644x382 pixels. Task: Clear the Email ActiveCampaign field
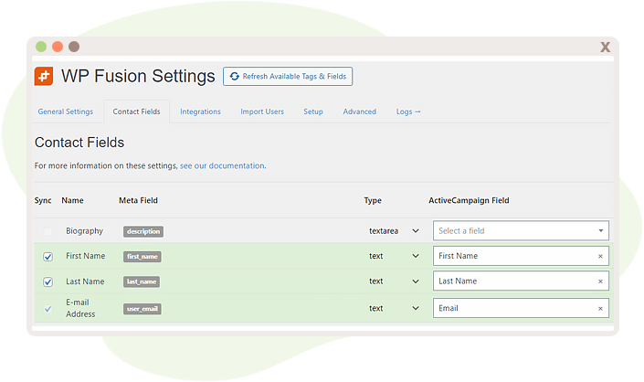600,309
